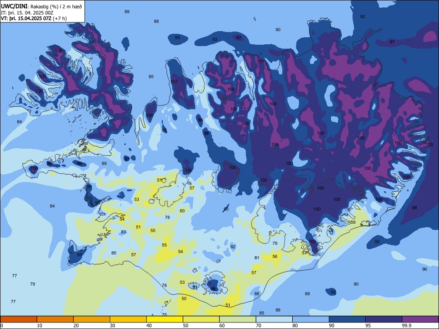
Task: Click the bright yellow 40–50 legend swatch
Action: pos(165,319)
